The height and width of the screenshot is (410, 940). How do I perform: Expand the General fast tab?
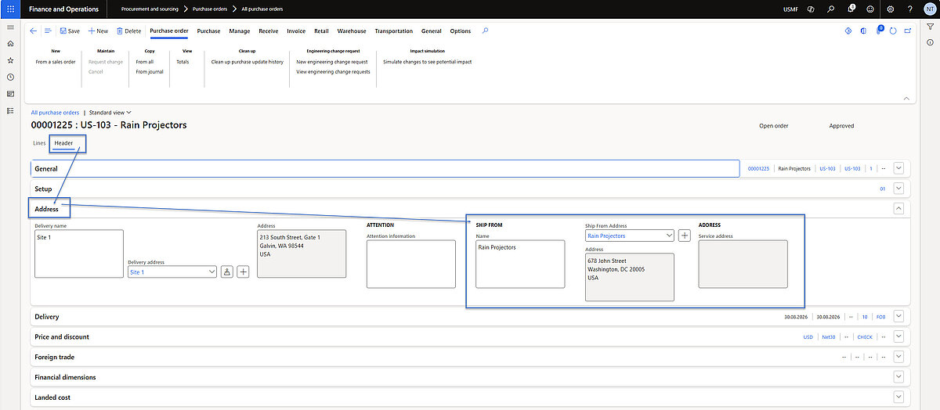pos(899,167)
